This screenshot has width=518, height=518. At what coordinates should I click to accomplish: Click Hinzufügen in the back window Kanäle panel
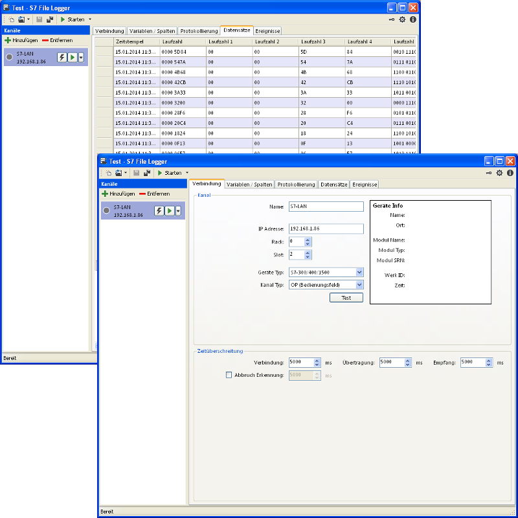pyautogui.click(x=21, y=40)
